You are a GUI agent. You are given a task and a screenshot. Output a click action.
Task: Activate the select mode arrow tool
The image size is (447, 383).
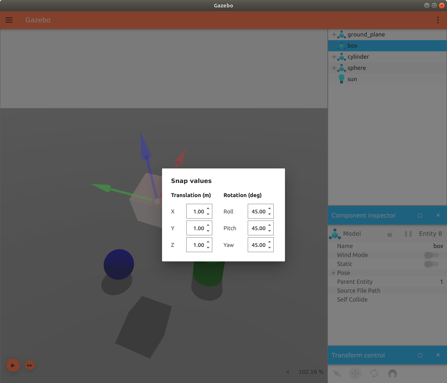(x=337, y=373)
